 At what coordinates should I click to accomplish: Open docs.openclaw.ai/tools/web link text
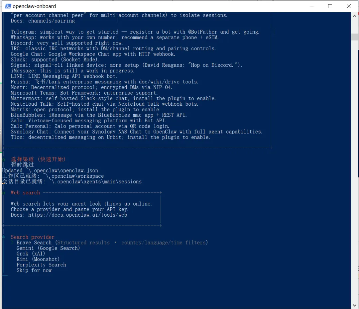coord(77,215)
